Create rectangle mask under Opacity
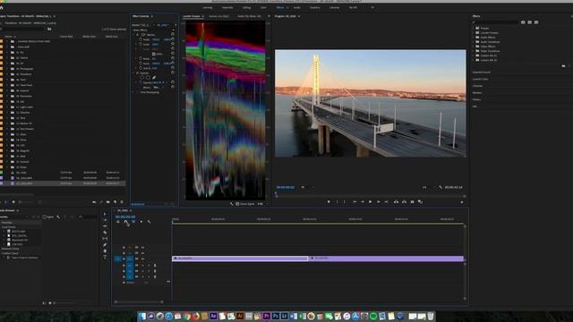 (x=148, y=78)
